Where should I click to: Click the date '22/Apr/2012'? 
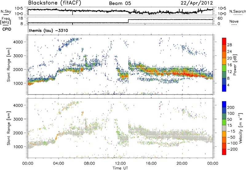[x=197, y=3]
